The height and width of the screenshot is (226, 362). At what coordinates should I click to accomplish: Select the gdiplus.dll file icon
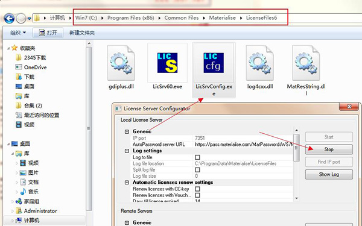pos(121,63)
